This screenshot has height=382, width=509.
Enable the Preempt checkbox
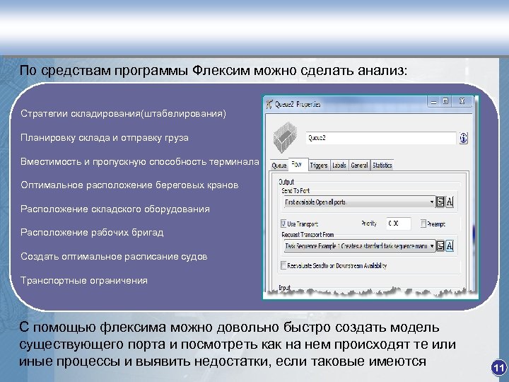click(423, 224)
